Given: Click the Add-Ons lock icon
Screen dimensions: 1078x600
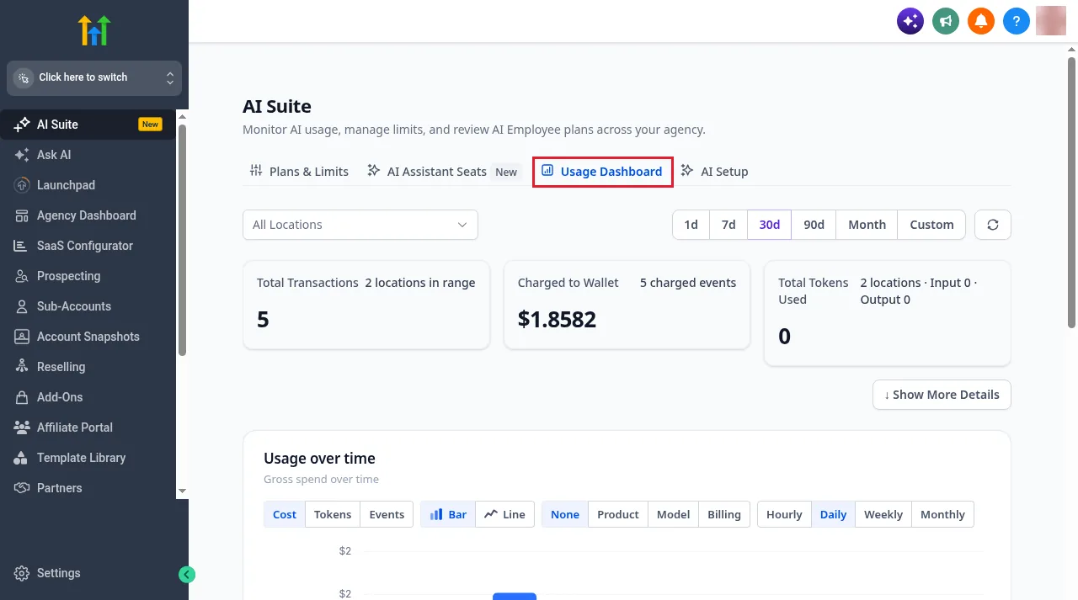Looking at the screenshot, I should pos(22,397).
